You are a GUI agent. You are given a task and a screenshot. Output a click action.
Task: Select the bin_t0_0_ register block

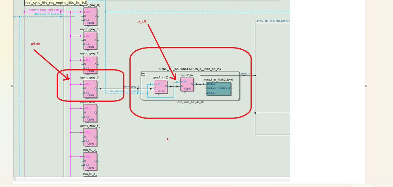coord(90,161)
